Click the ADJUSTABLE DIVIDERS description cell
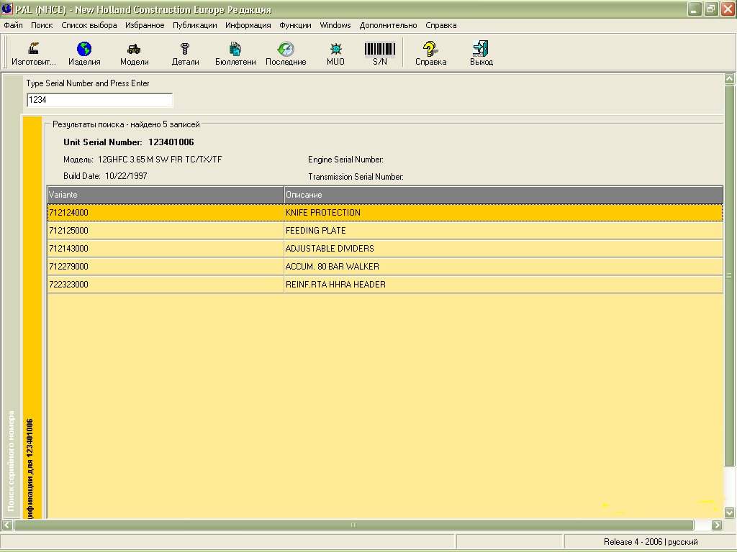Image resolution: width=737 pixels, height=552 pixels. click(x=503, y=248)
